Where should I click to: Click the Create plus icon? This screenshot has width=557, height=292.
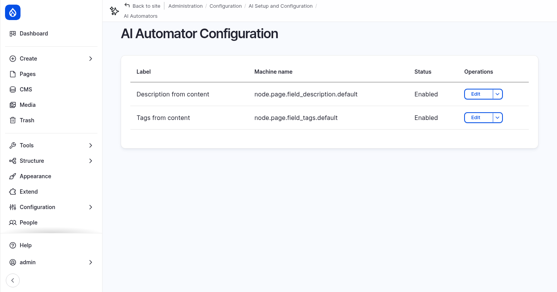point(13,59)
